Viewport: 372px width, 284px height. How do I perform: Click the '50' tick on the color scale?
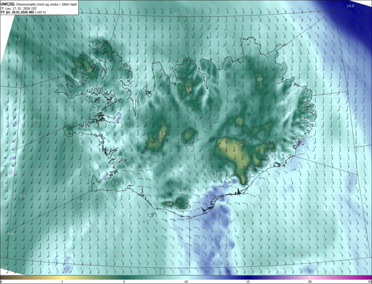pyautogui.click(x=370, y=282)
